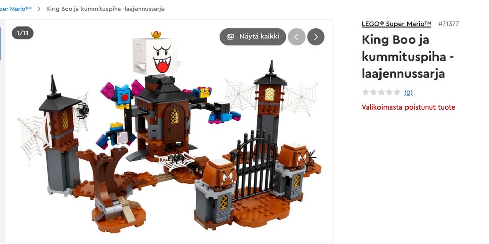
Task: Open the Näytä kaikki image gallery
Action: (253, 37)
